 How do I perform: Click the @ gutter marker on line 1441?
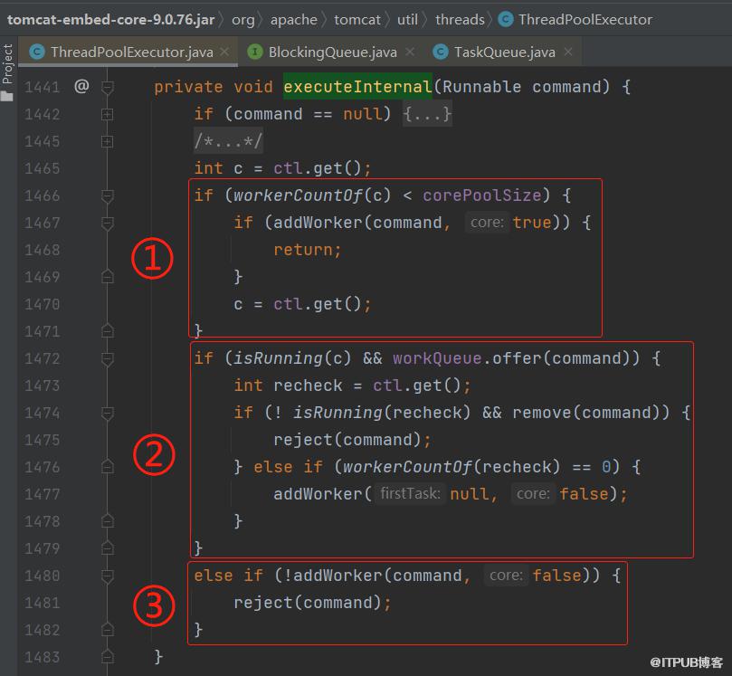point(81,86)
